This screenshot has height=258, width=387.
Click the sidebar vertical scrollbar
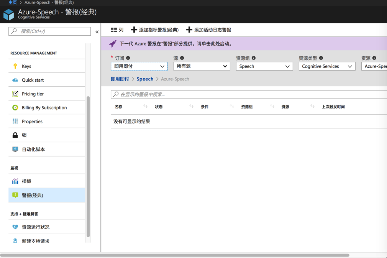point(88,167)
